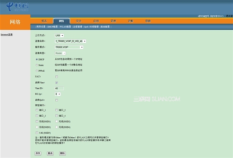Open the 服务模式 TR069,VOIP dropdown
Viewport: 233px width, 158px height.
coord(69,47)
